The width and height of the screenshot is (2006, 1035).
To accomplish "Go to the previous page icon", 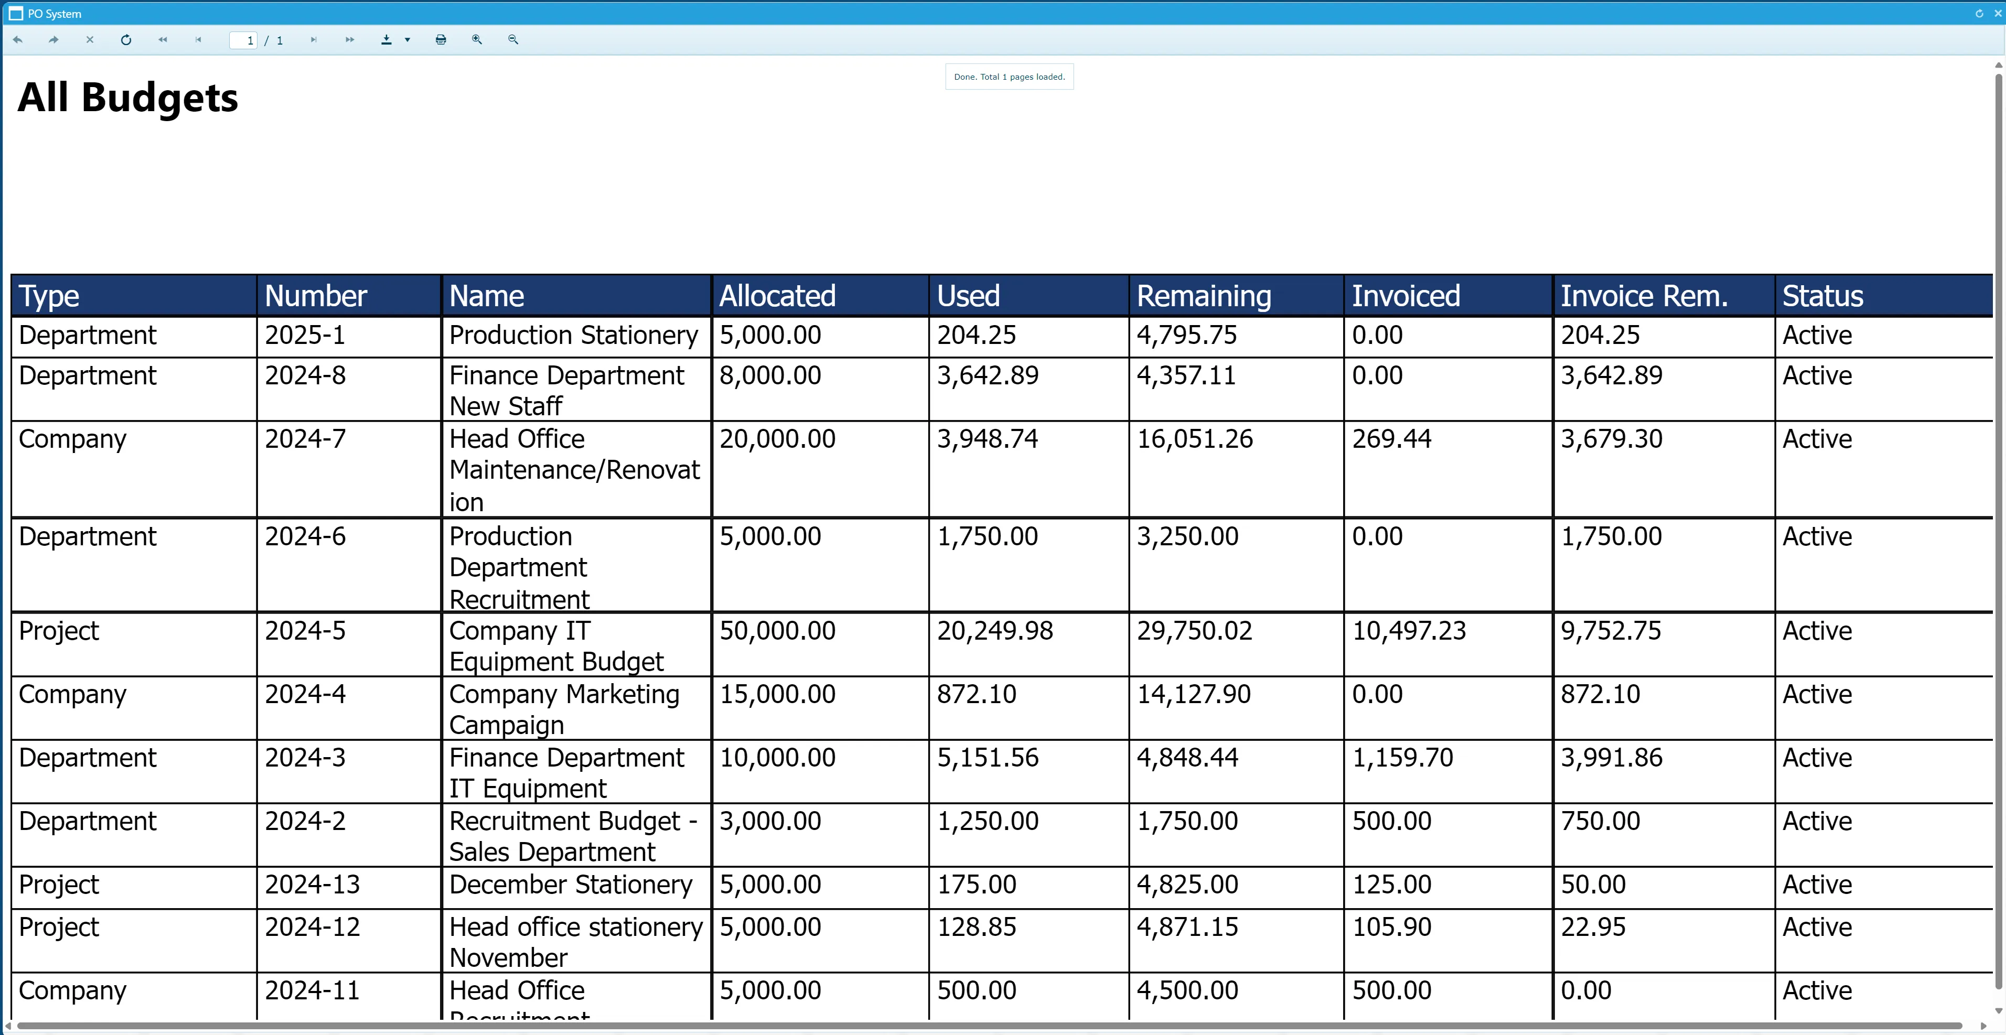I will point(199,40).
